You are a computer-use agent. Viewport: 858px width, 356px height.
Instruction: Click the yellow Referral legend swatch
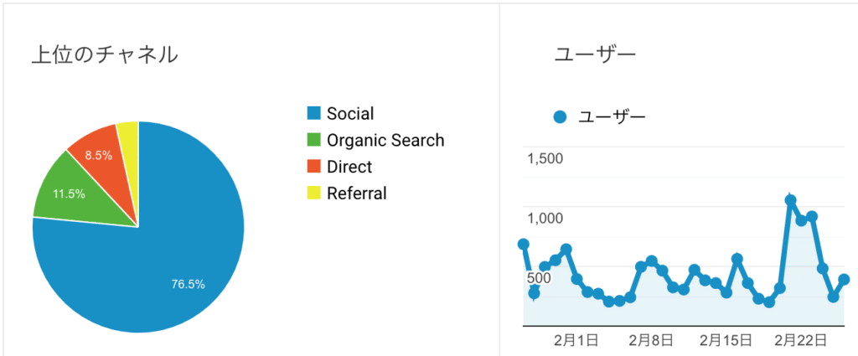[313, 193]
